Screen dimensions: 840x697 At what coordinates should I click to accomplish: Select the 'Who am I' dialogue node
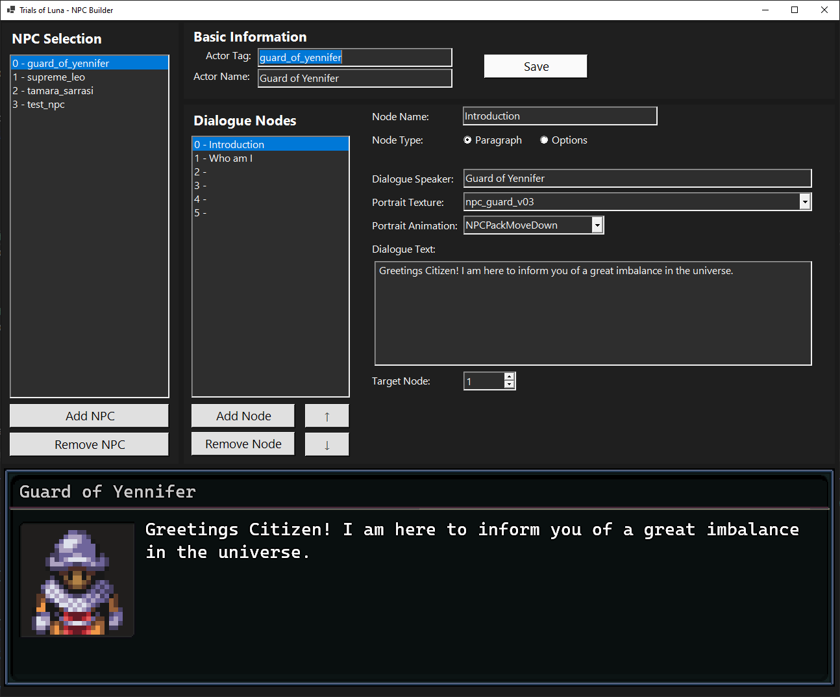click(x=230, y=158)
